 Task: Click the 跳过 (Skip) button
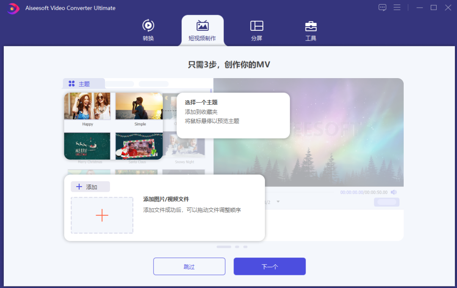(189, 266)
